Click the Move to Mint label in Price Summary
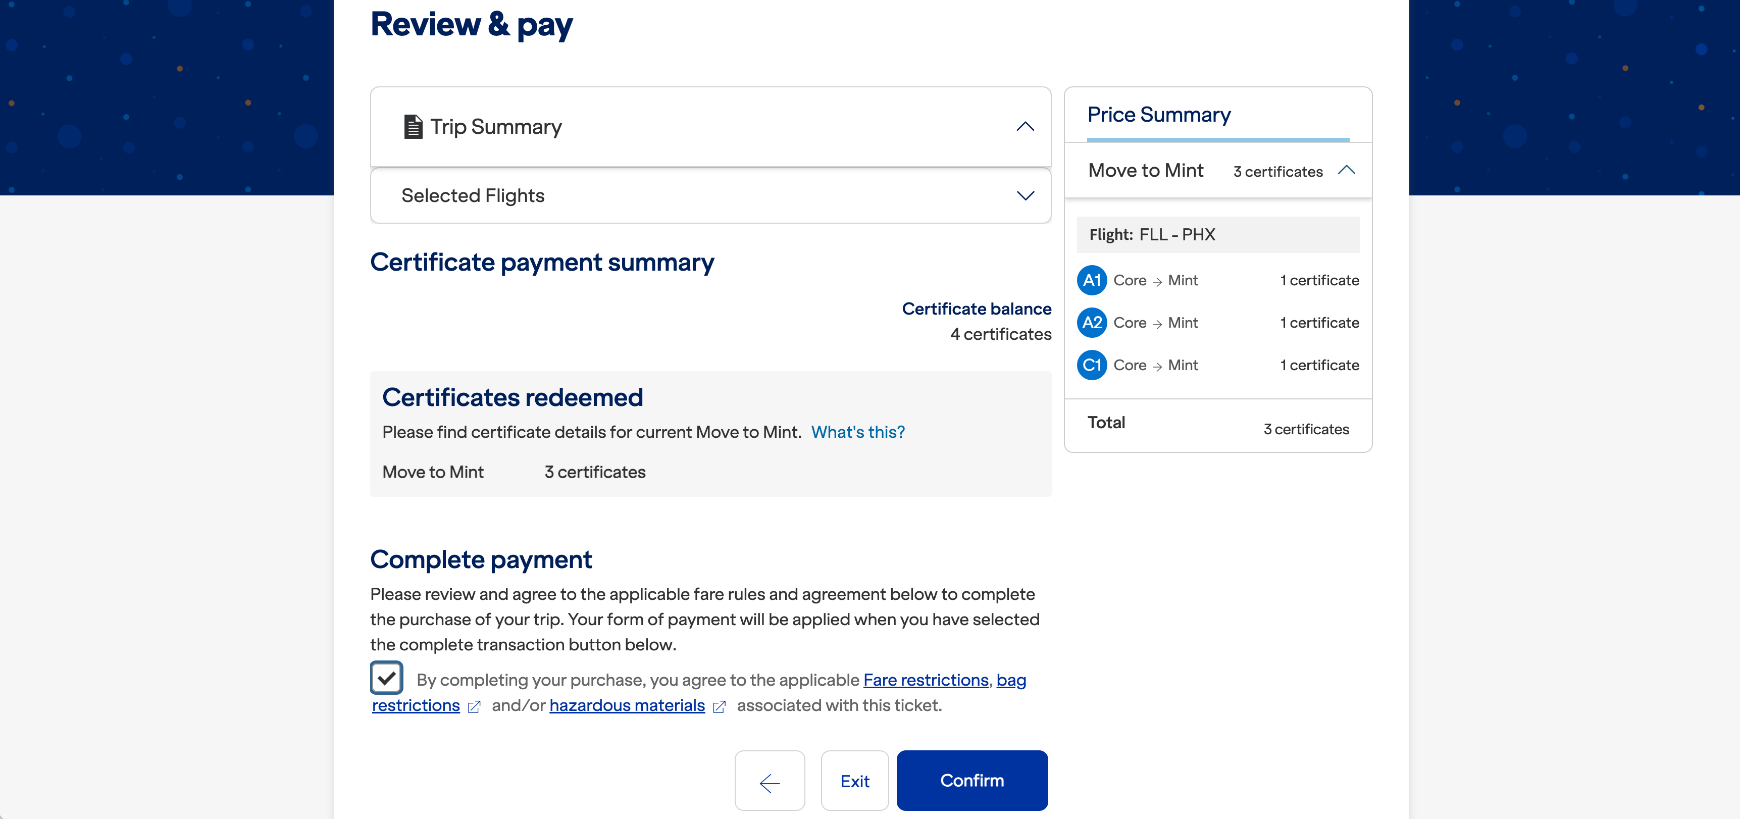Screen dimensions: 1740x819 pyautogui.click(x=1146, y=171)
